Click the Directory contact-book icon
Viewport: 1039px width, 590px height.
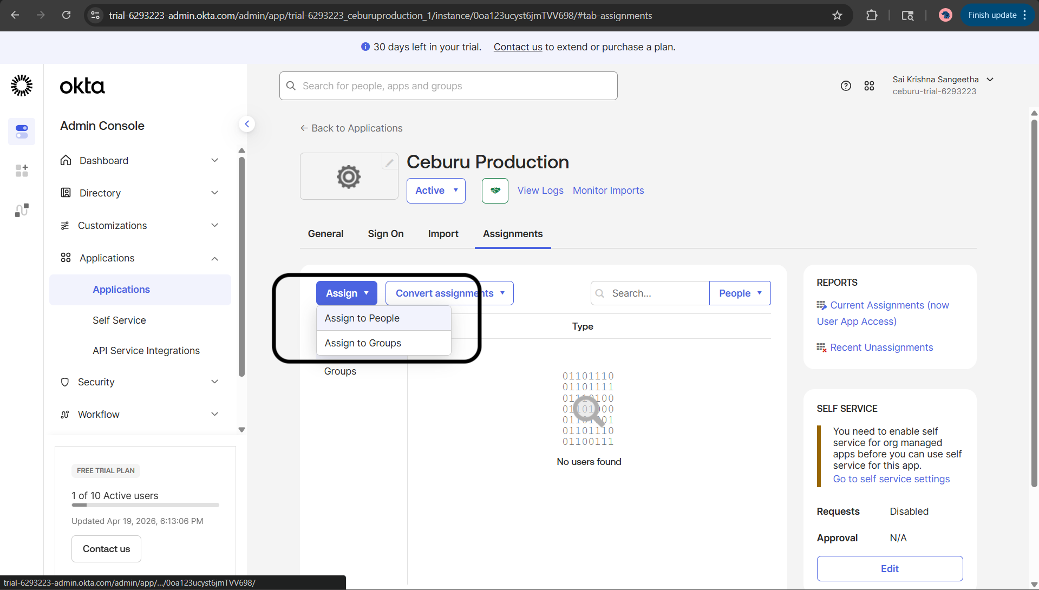click(x=66, y=193)
